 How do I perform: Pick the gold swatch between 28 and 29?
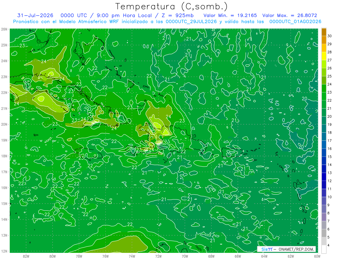[x=324, y=48]
